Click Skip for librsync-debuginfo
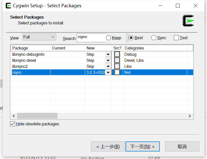 click(90, 54)
